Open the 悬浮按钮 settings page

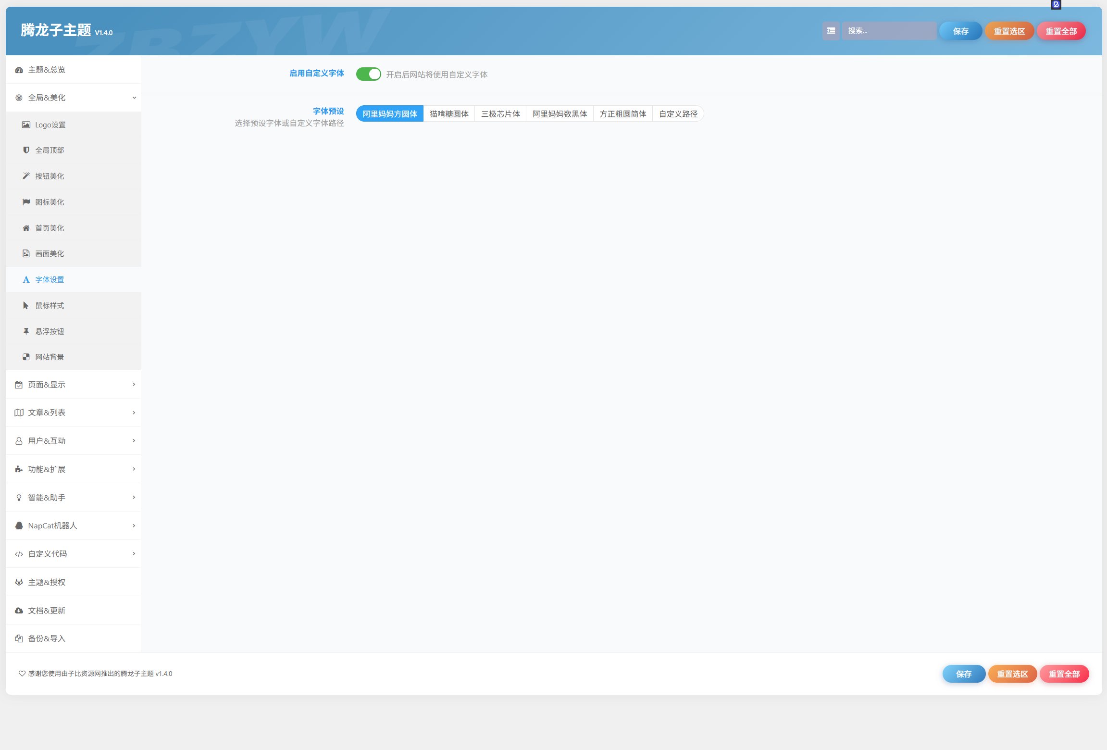pos(74,332)
